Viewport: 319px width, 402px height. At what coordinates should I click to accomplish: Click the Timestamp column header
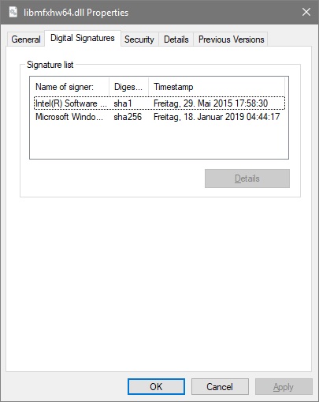click(217, 87)
